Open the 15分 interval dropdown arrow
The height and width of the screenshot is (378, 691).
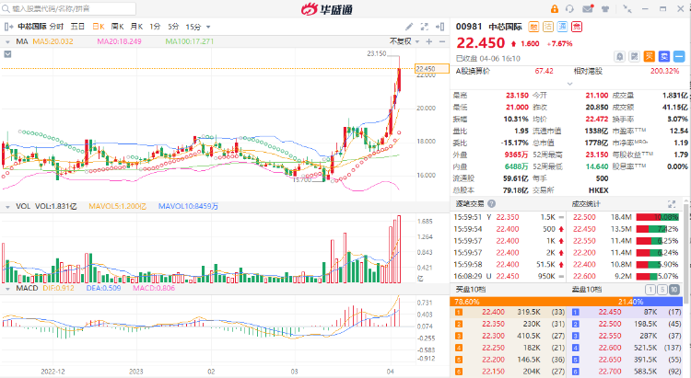[x=208, y=27]
